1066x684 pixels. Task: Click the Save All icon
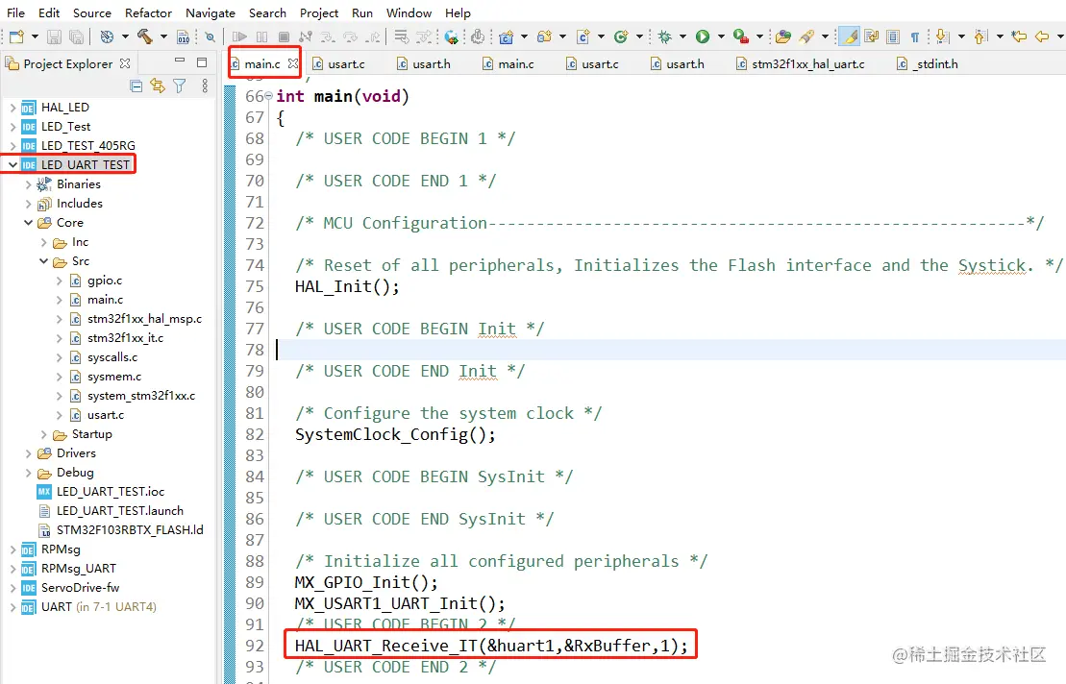(x=77, y=37)
